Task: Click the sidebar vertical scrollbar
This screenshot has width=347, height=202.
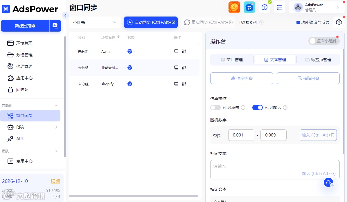Action: [x=65, y=97]
